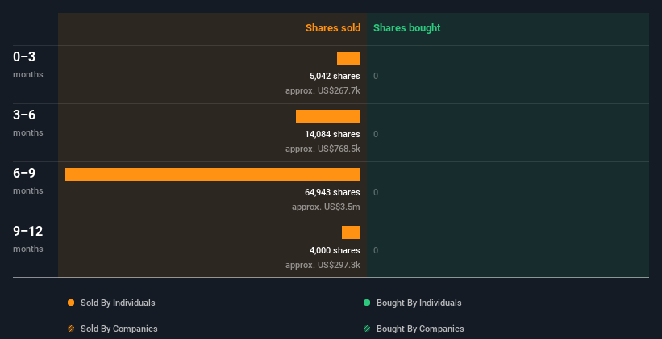
Task: Click the orange Sold By Individuals legend dot
Action: [x=71, y=303]
